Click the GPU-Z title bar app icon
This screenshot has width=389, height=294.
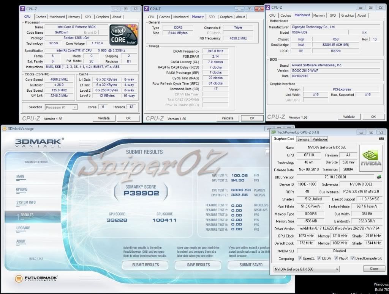tap(274, 132)
